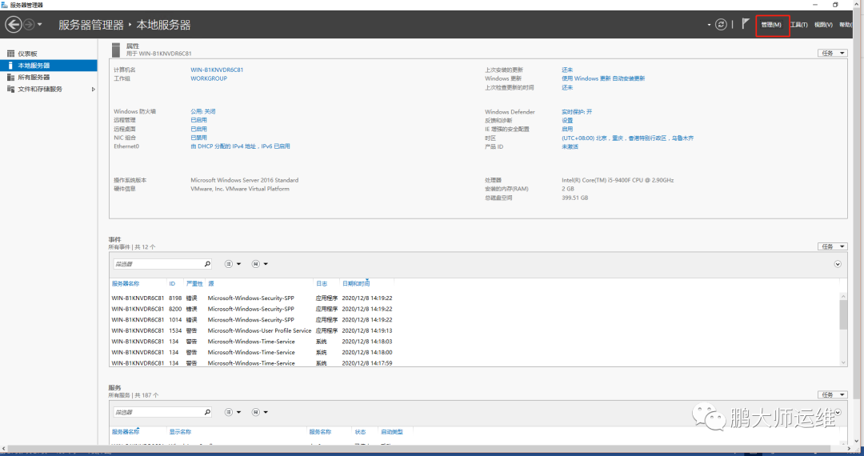Open services list criteria options dropdown

[233, 412]
